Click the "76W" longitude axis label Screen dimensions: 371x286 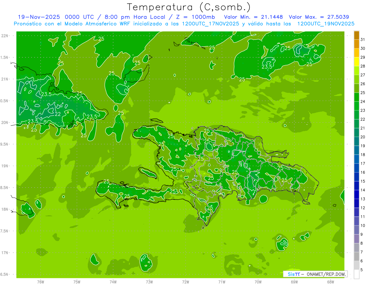tap(41, 281)
